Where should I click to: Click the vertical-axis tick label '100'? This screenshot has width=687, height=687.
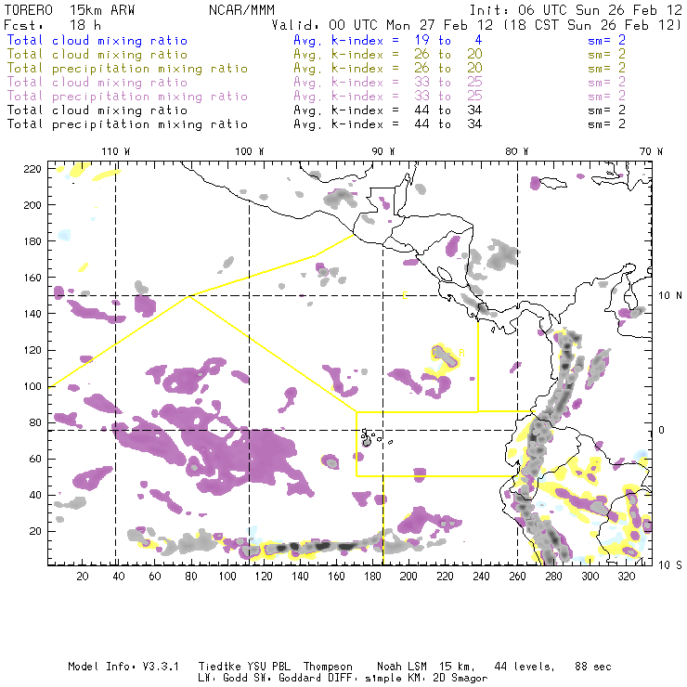(x=32, y=386)
